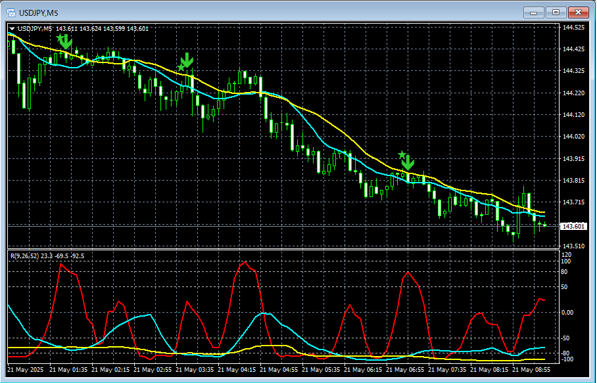597x383 pixels.
Task: Click the green star beside the second arrow
Action: point(181,68)
